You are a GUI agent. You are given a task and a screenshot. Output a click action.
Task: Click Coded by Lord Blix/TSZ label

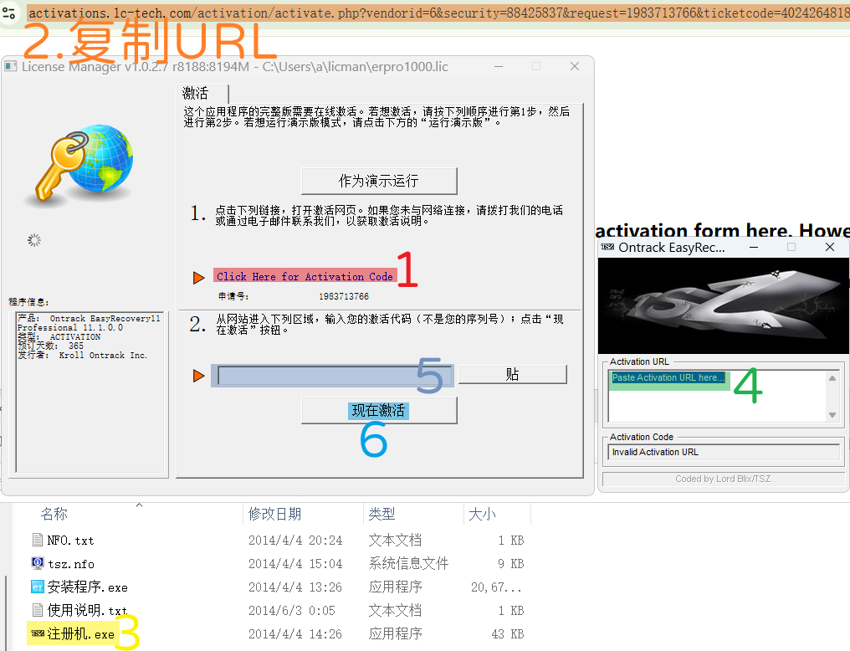[723, 479]
